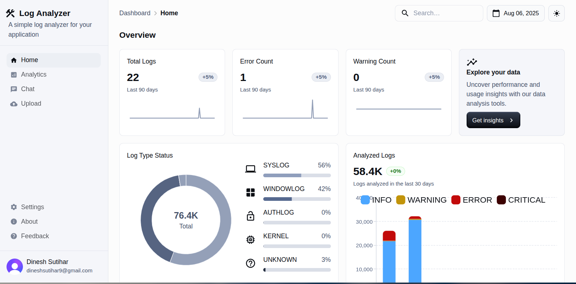This screenshot has height=284, width=576.
Task: Open the Settings menu item
Action: 53,207
